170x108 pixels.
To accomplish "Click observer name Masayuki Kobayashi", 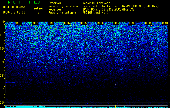I will [x=97, y=3].
